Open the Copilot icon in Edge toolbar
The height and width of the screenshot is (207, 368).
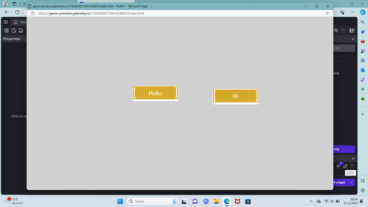tap(363, 12)
